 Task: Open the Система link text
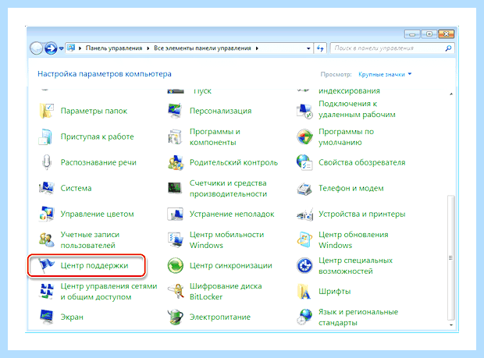tap(76, 188)
